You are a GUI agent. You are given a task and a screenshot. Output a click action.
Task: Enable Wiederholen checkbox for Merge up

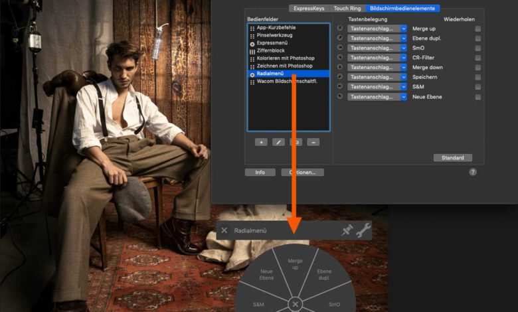[477, 29]
